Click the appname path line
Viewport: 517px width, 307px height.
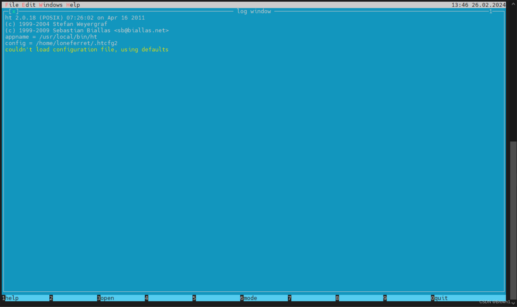pos(50,37)
